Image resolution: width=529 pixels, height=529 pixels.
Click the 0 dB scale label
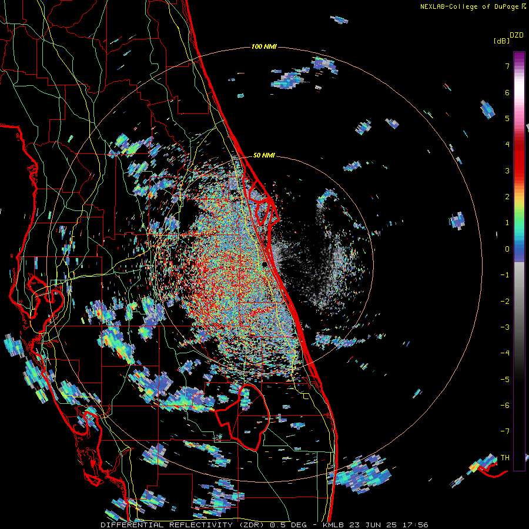click(x=507, y=249)
